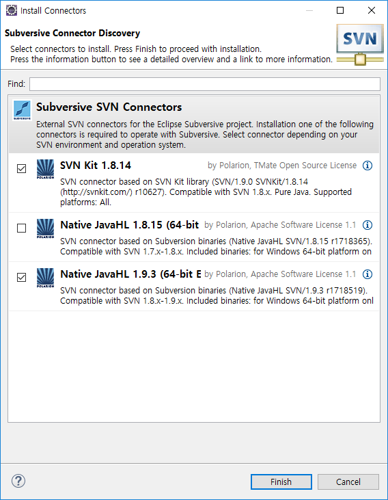This screenshot has height=500, width=388.
Task: Select Native JavaHL 1.8.15 (64-bit title
Action: coord(130,225)
